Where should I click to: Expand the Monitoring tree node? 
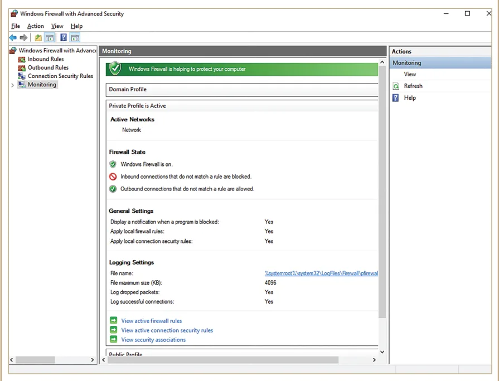click(x=12, y=85)
